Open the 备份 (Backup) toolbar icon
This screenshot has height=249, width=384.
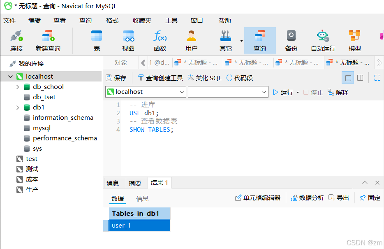click(291, 40)
